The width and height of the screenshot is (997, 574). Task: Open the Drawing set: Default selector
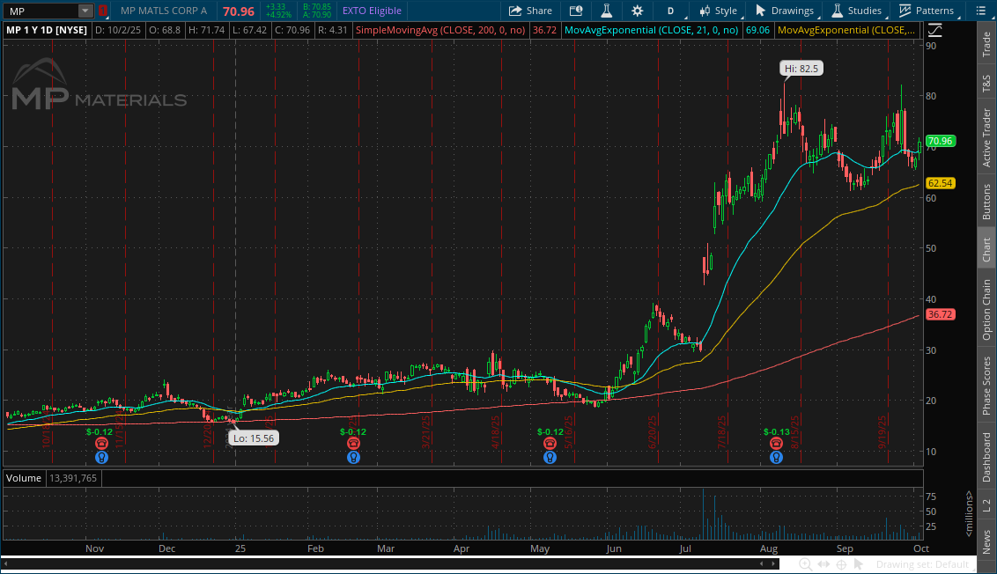(x=922, y=564)
